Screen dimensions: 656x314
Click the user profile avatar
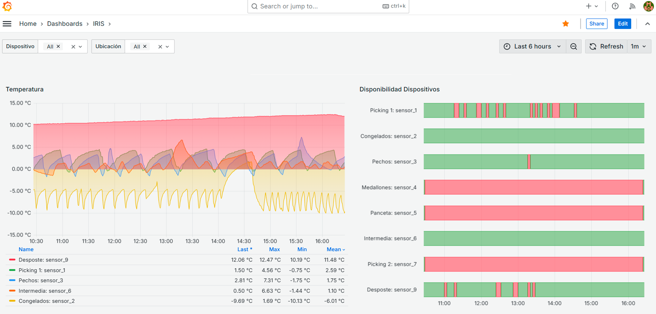pyautogui.click(x=648, y=6)
